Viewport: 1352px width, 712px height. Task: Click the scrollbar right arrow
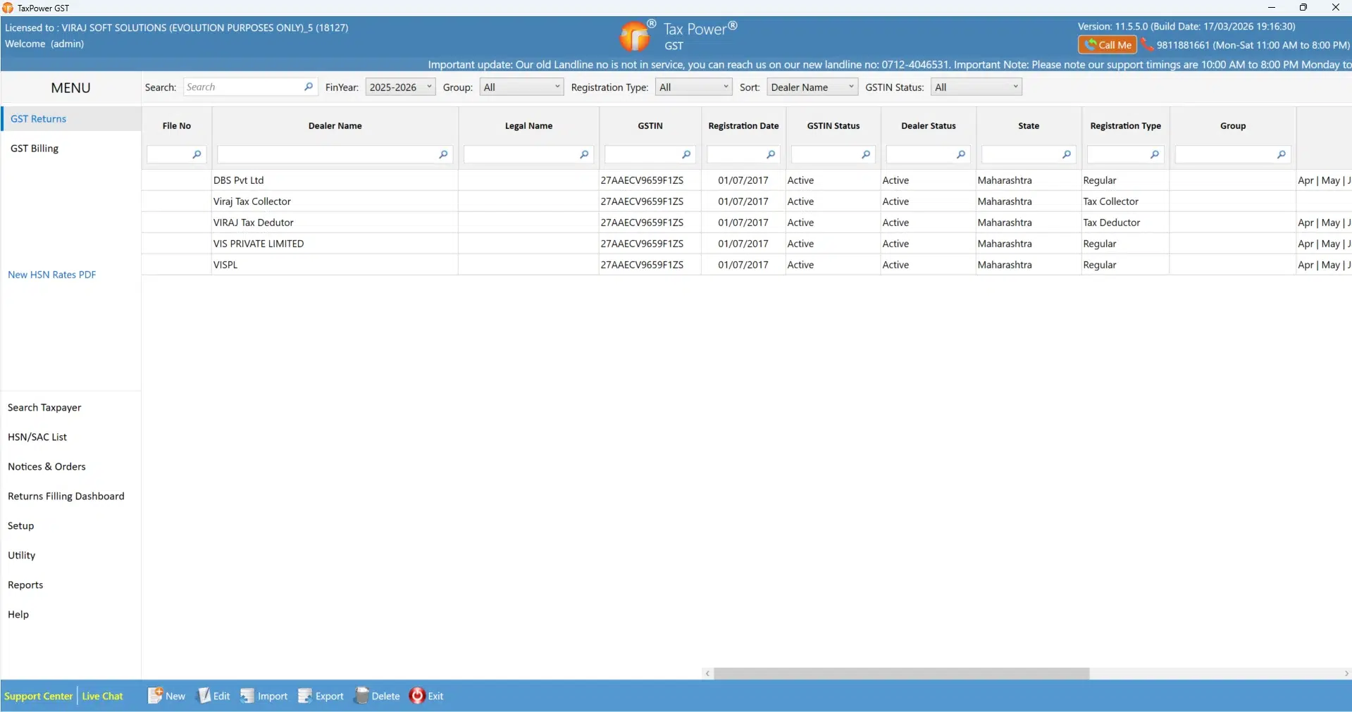tap(1346, 674)
